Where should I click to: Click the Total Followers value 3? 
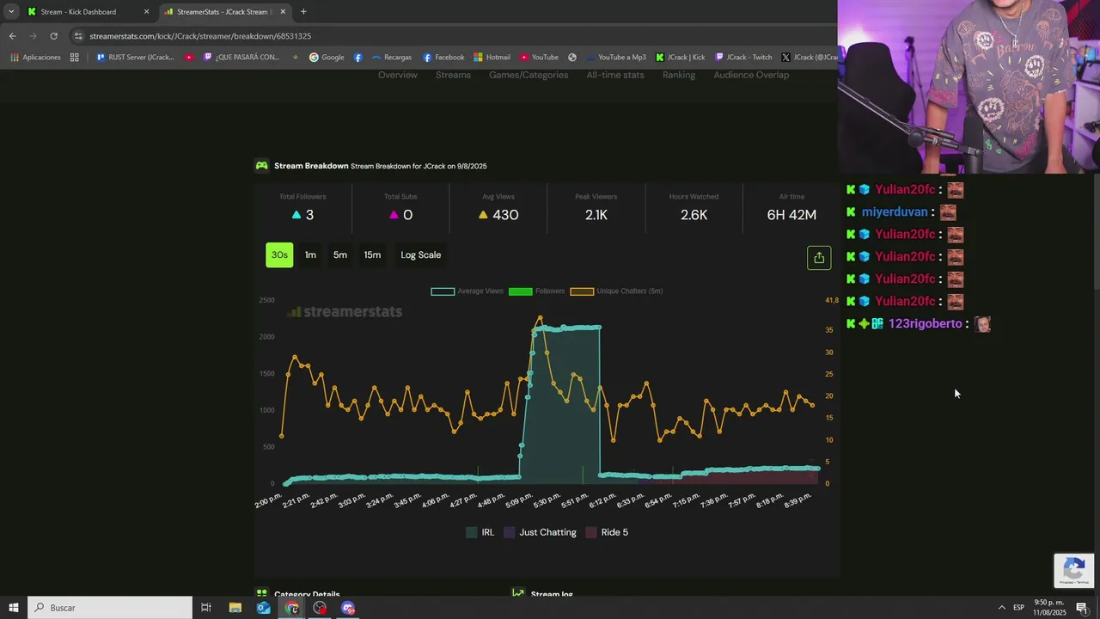coord(309,215)
